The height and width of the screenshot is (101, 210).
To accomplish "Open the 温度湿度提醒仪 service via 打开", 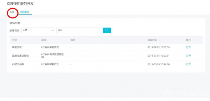I will (x=188, y=56).
